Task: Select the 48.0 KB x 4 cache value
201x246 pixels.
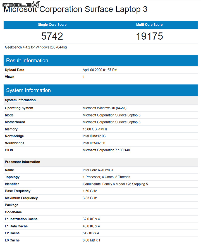Action: 91,226
